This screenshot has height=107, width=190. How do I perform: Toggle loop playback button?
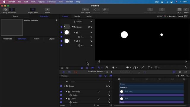click(69, 72)
